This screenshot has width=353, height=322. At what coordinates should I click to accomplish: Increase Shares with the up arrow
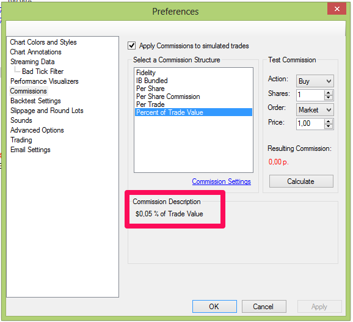(x=328, y=93)
